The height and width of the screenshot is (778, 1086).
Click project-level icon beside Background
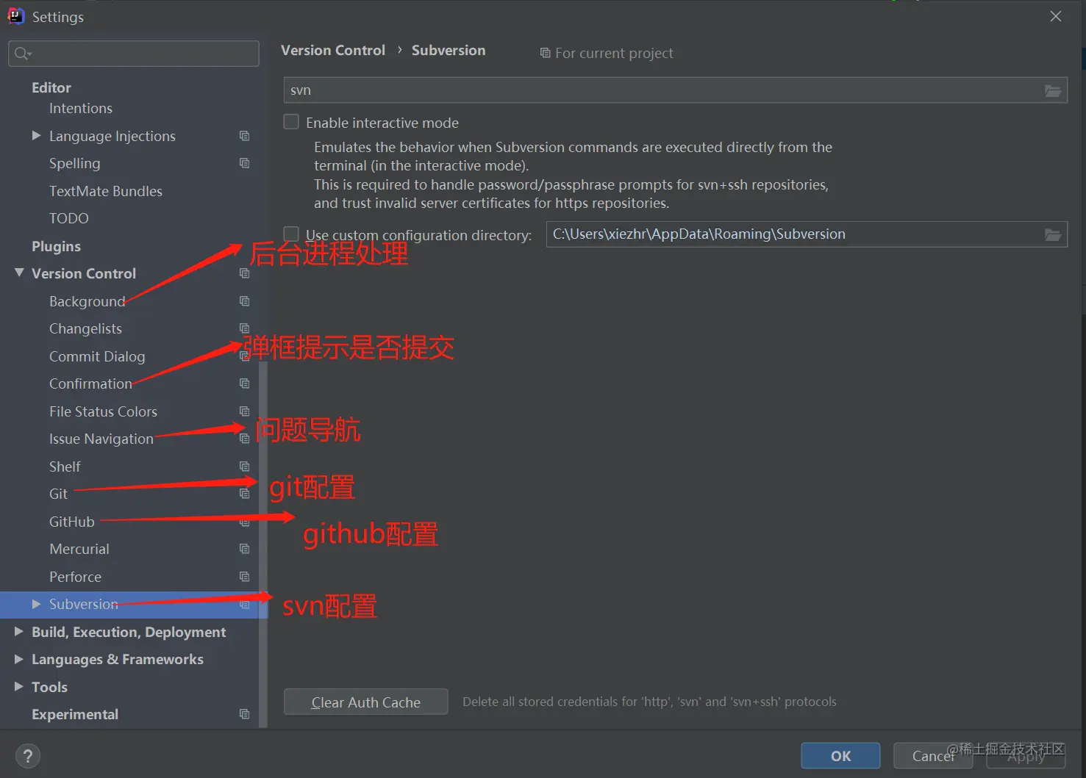[245, 301]
